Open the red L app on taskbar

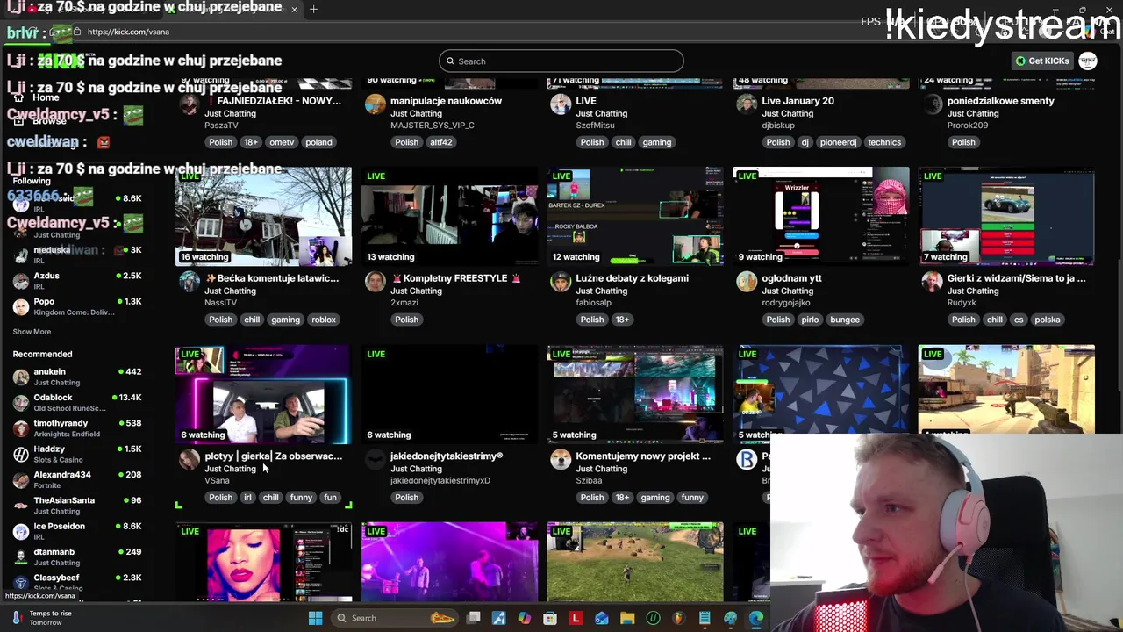[x=576, y=618]
